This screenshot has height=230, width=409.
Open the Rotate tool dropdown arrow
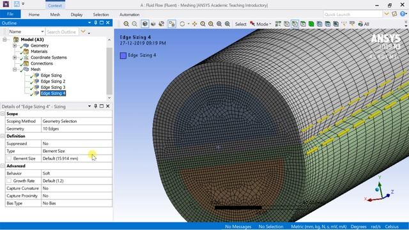coord(189,24)
